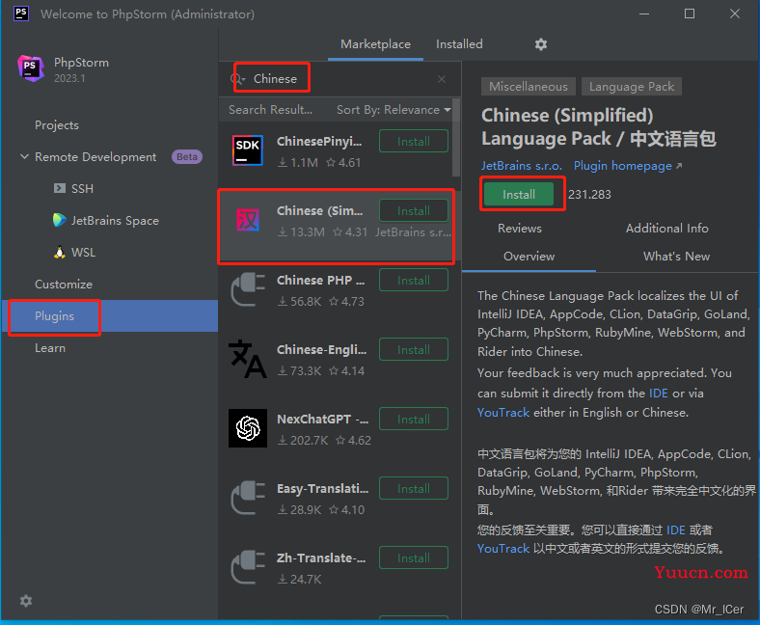The width and height of the screenshot is (760, 625).
Task: Click green Install button in details pane
Action: coord(519,194)
